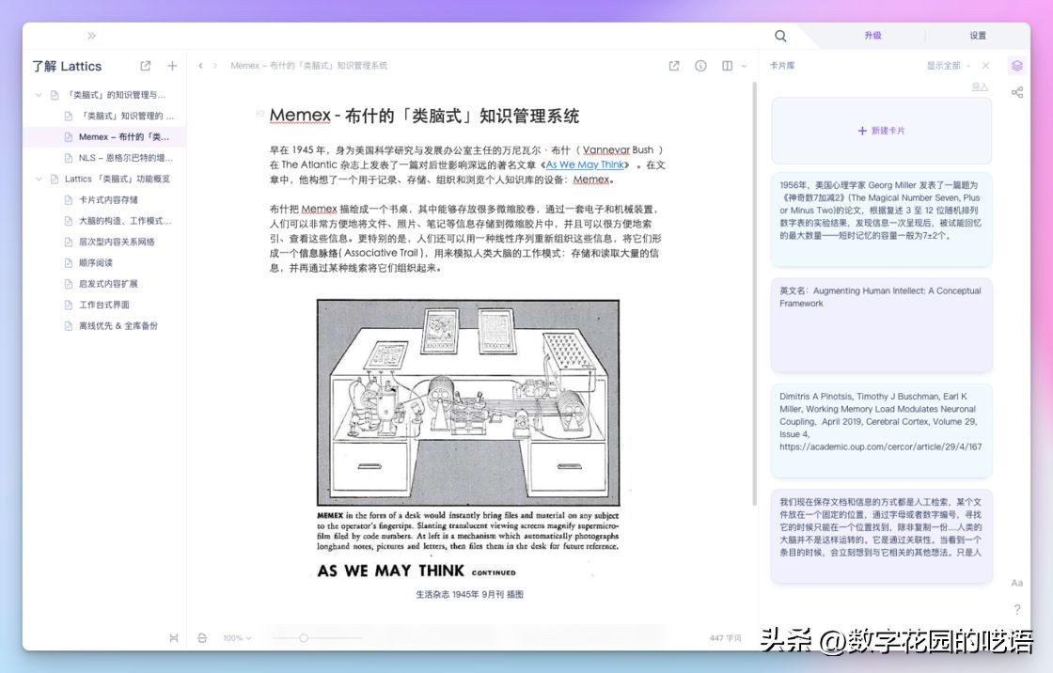Open the 启发式内容扩展 document

click(x=108, y=284)
